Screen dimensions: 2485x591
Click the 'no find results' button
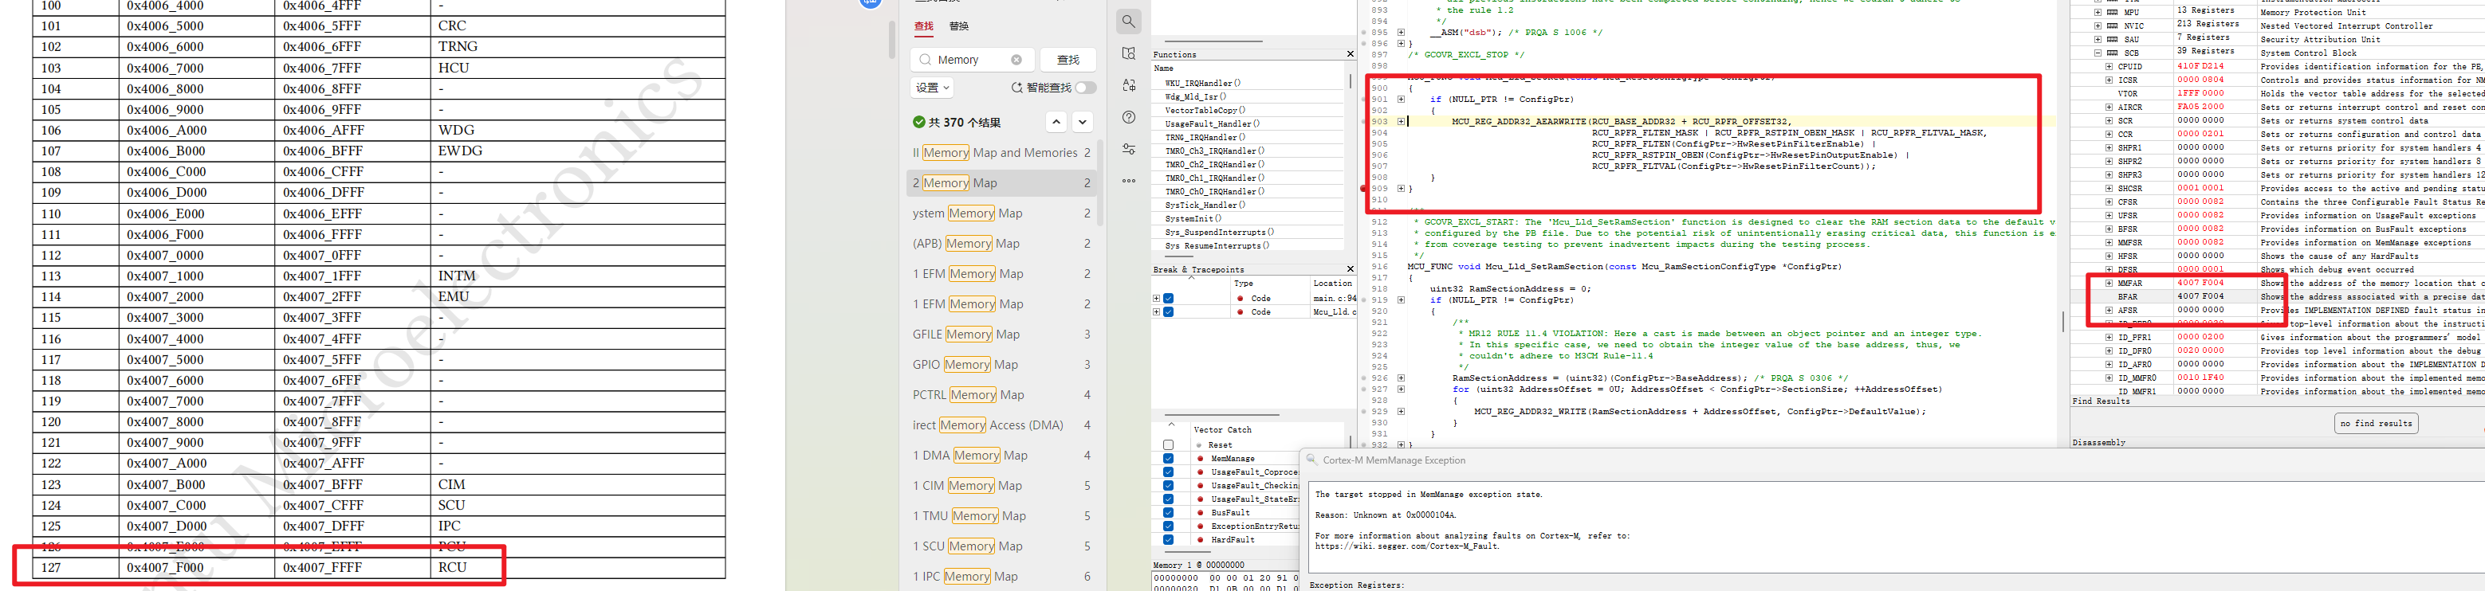(x=2376, y=423)
